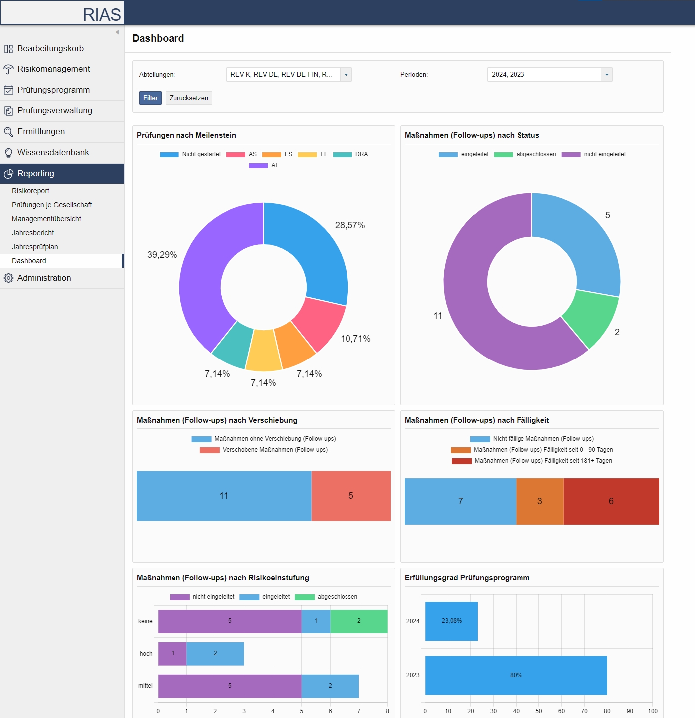The height and width of the screenshot is (718, 695).
Task: Open Prüfungsverwaltung menu item
Action: pos(62,111)
